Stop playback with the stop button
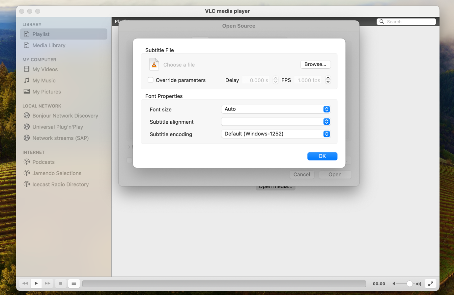The height and width of the screenshot is (295, 454). (61, 283)
